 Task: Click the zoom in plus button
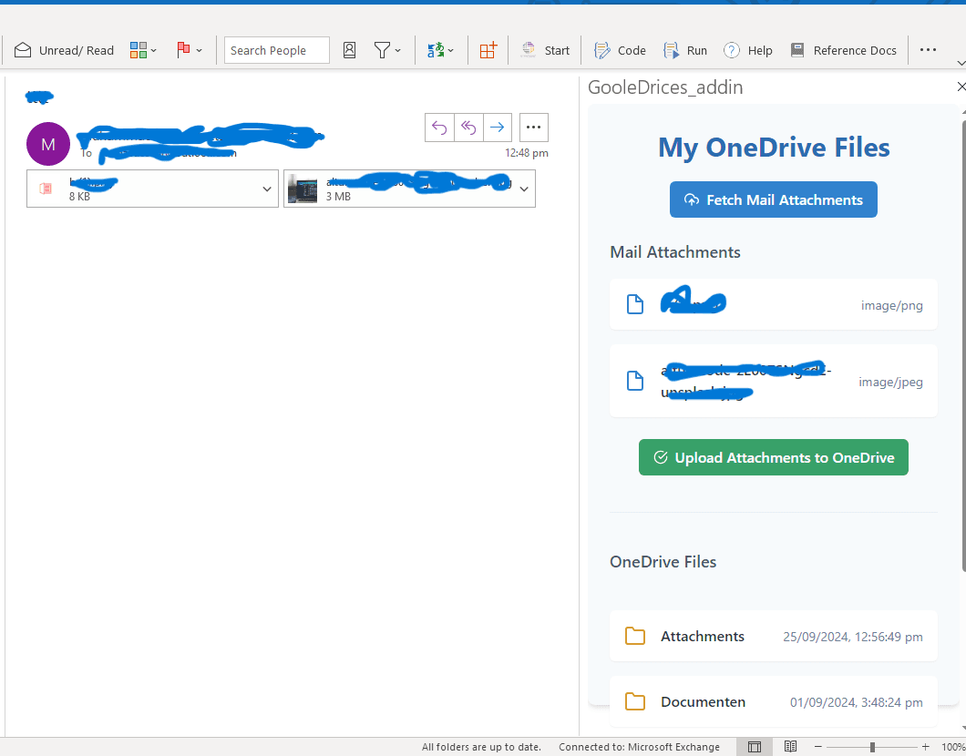(925, 747)
